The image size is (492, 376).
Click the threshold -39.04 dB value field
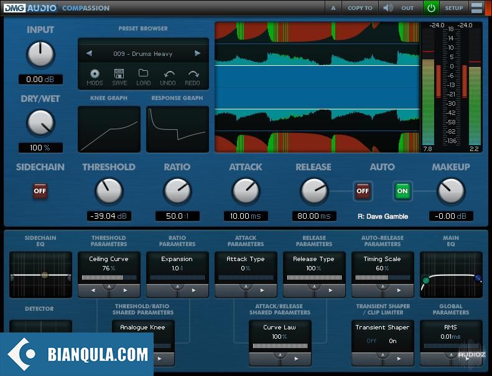(x=109, y=216)
